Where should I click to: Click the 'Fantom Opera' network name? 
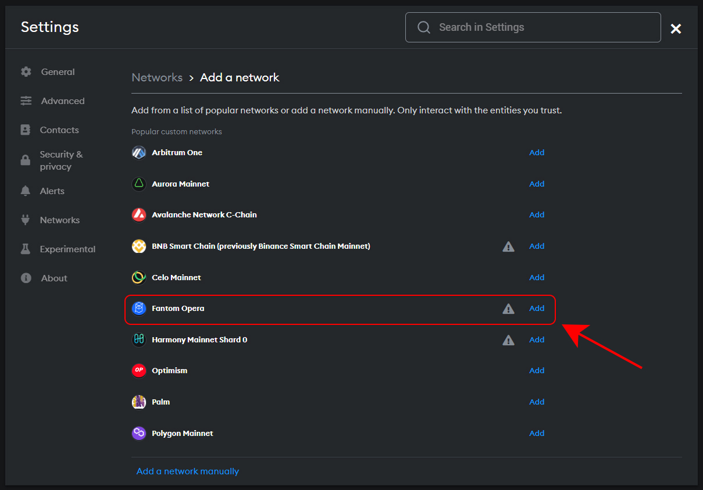coord(178,309)
